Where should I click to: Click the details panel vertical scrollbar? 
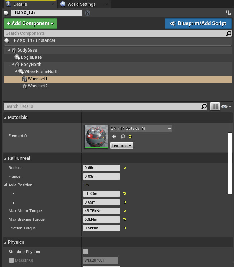(x=230, y=163)
